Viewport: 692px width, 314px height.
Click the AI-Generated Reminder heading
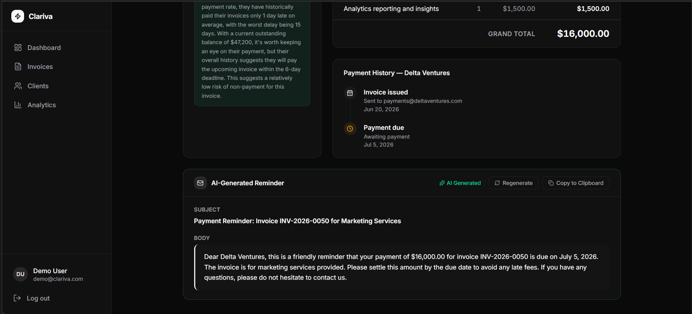247,183
